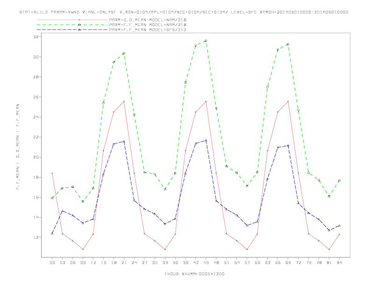The width and height of the screenshot is (370, 286).
Task: Click x-axis tick label 63
Action: pos(268,263)
